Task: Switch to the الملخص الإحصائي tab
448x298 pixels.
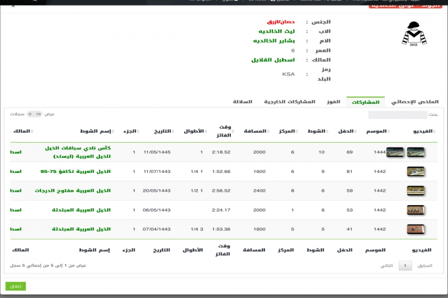Action: (415, 102)
